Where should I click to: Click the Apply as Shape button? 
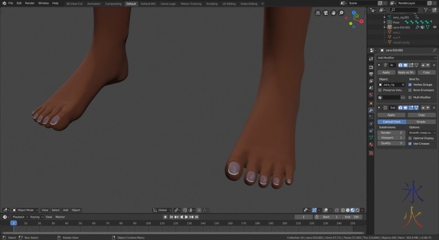click(x=406, y=72)
